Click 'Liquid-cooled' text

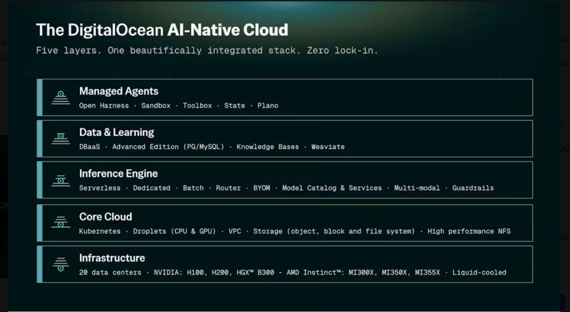pyautogui.click(x=479, y=273)
